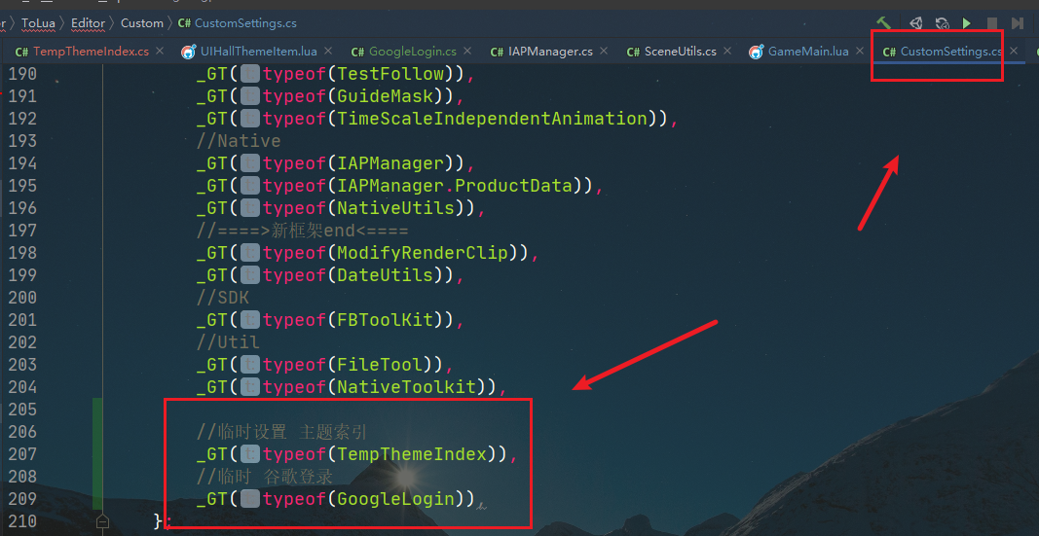Close the UIHallThemeItem.lua tab
Viewport: 1039px width, 536px height.
(329, 51)
